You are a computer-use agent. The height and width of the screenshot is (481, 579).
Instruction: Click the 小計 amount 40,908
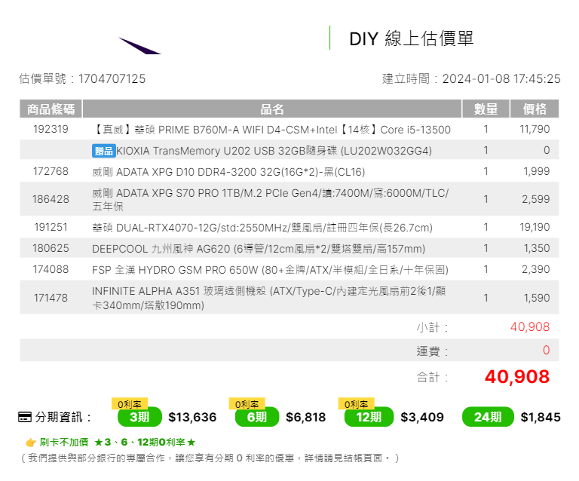[530, 327]
